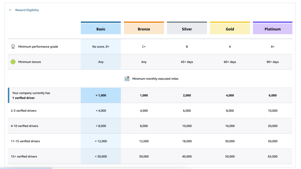The width and height of the screenshot is (301, 169).
Task: Select the Silver tier column header
Action: (x=187, y=29)
